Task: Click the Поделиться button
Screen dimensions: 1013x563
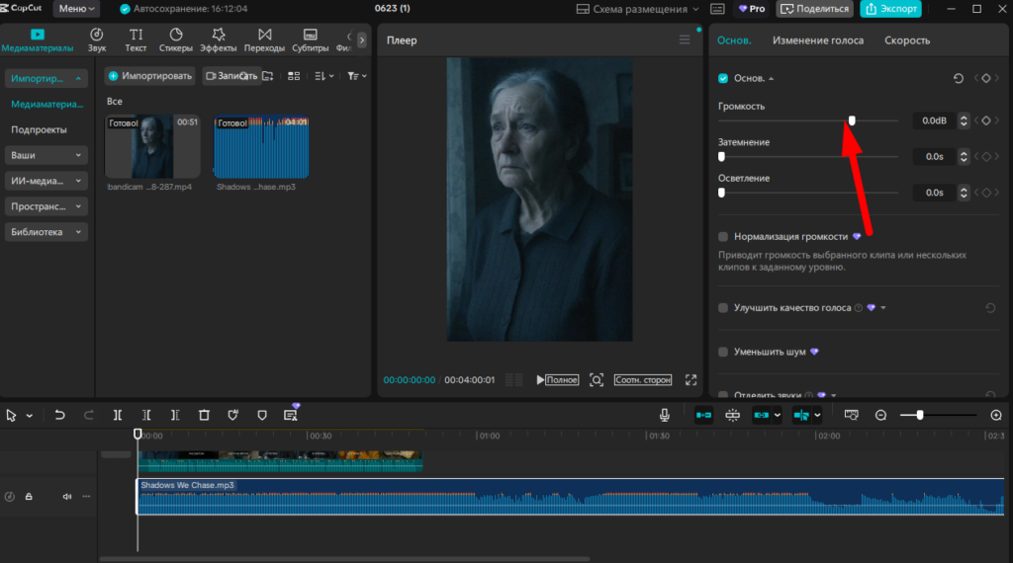Action: 814,8
